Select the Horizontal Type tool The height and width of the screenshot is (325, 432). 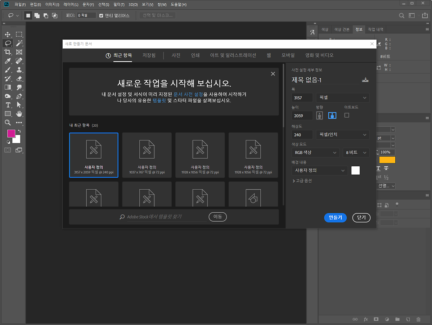click(8, 105)
